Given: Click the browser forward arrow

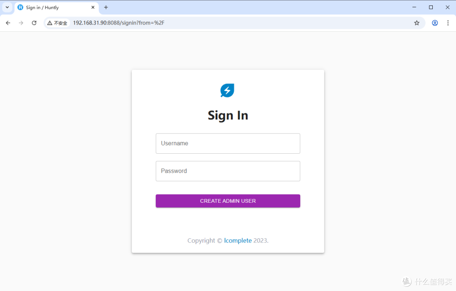Looking at the screenshot, I should click(21, 23).
